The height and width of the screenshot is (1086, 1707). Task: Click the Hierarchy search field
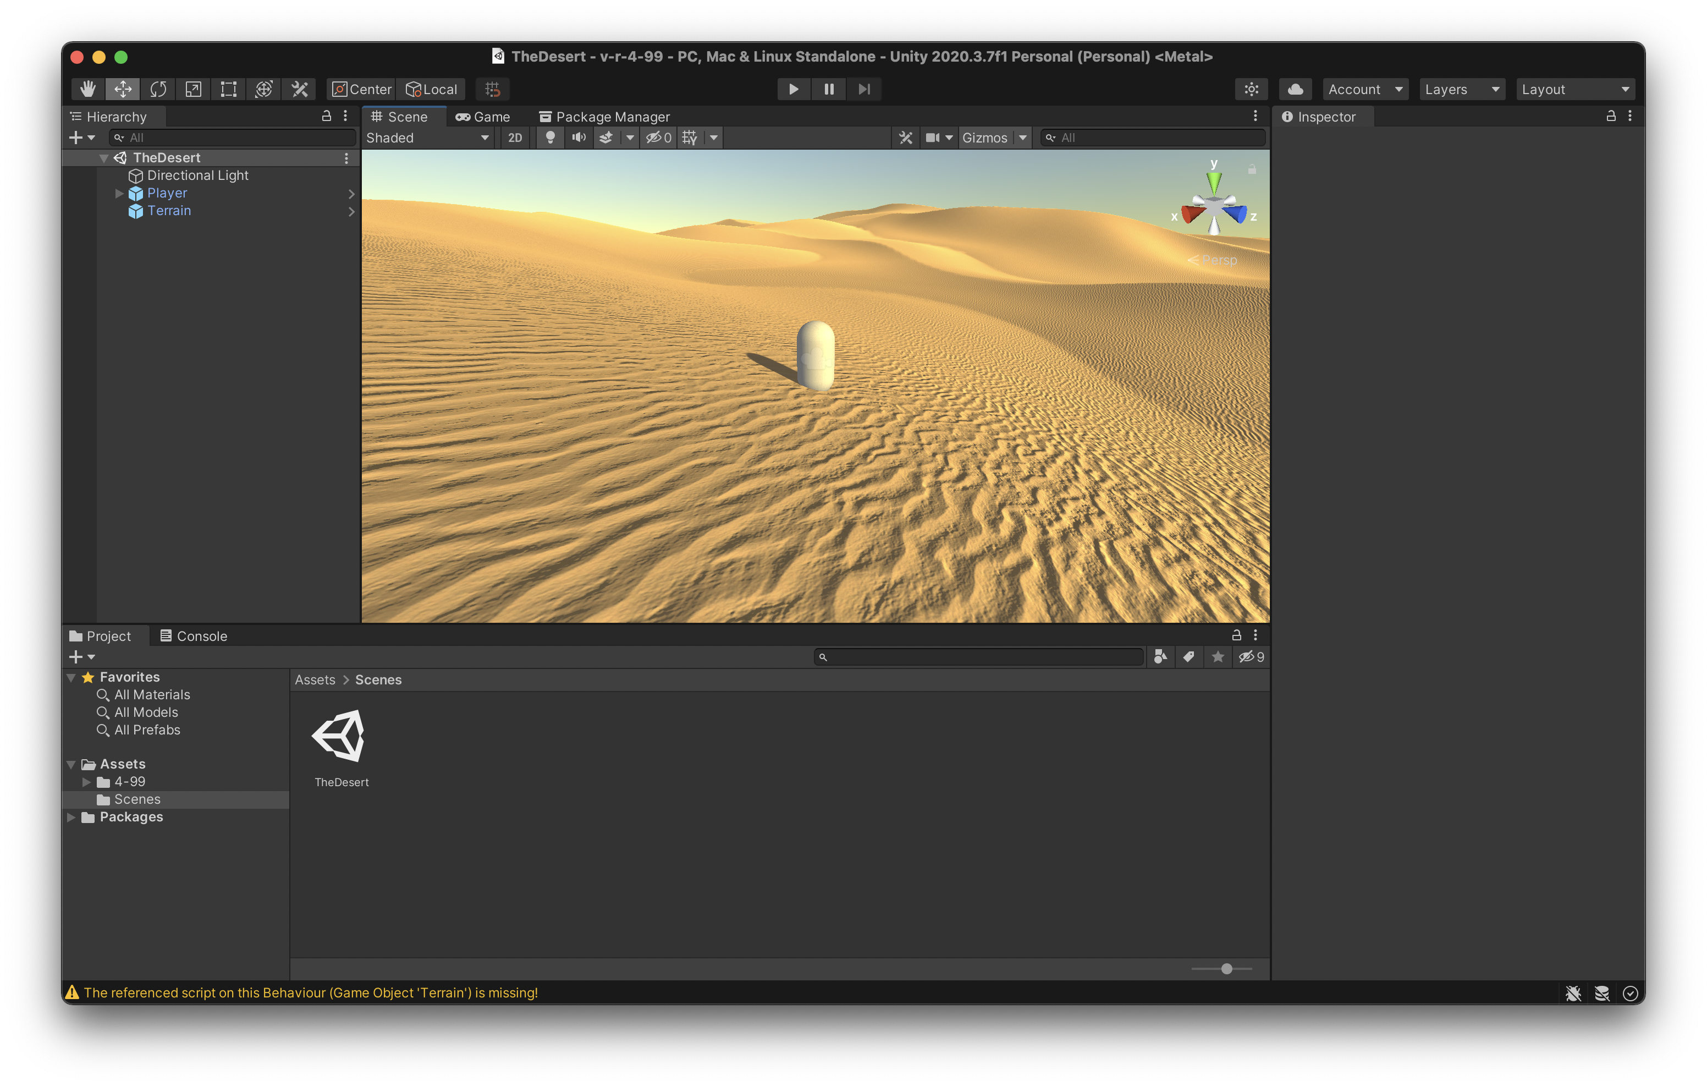[233, 138]
